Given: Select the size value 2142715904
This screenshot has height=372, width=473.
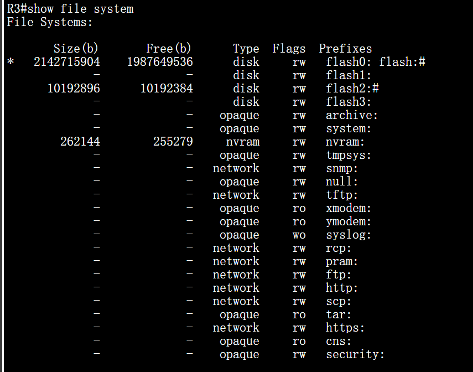Looking at the screenshot, I should pyautogui.click(x=67, y=61).
